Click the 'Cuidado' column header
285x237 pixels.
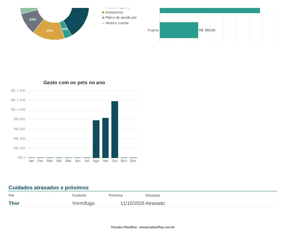(x=79, y=195)
